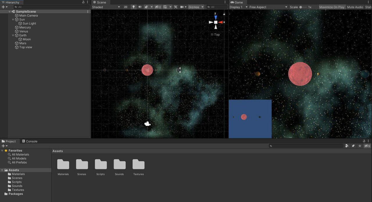
Task: Select Mercury in Hierarchy
Action: pos(25,28)
